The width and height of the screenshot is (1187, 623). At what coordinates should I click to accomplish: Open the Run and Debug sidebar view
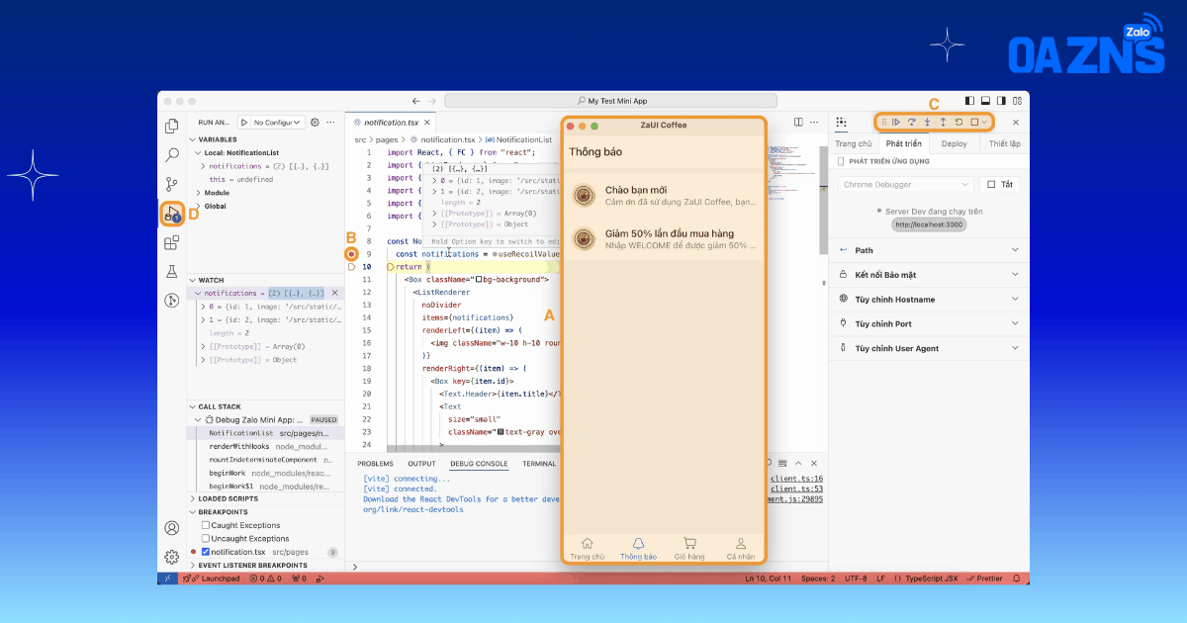[172, 213]
